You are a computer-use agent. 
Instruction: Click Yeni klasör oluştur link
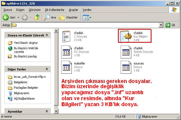(26, 43)
